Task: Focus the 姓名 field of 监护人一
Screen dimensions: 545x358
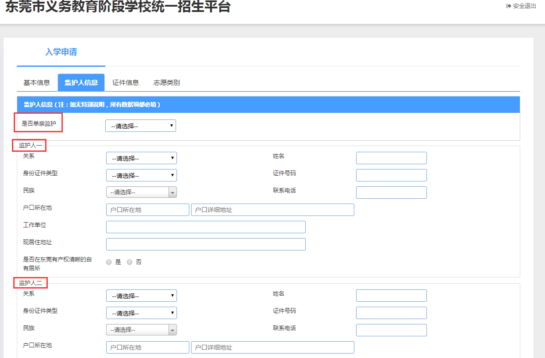Action: [391, 158]
